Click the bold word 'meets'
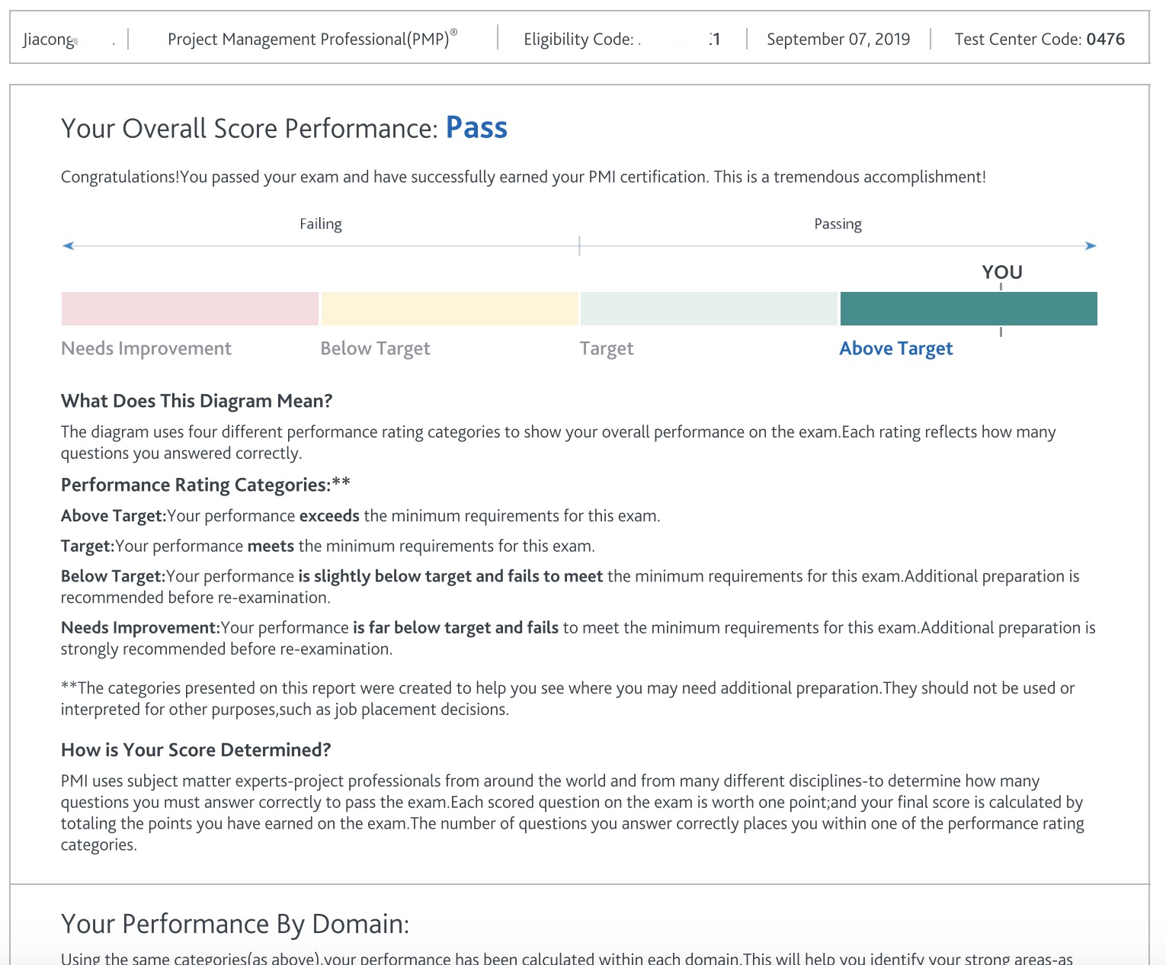This screenshot has width=1166, height=965. click(271, 547)
